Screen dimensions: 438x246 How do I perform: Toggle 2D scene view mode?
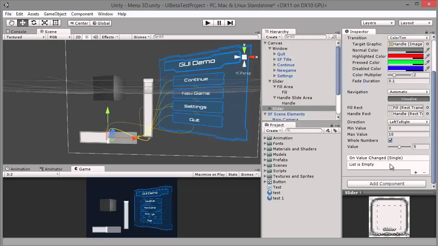(x=78, y=37)
